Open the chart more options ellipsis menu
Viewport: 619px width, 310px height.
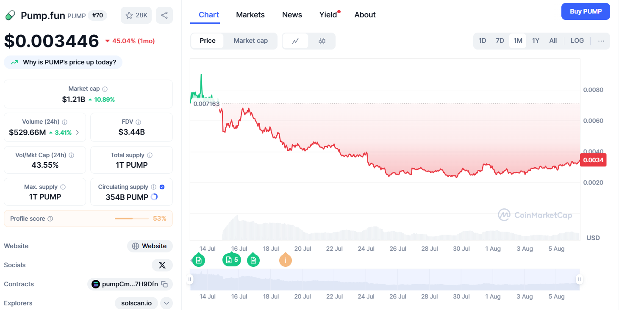(601, 41)
